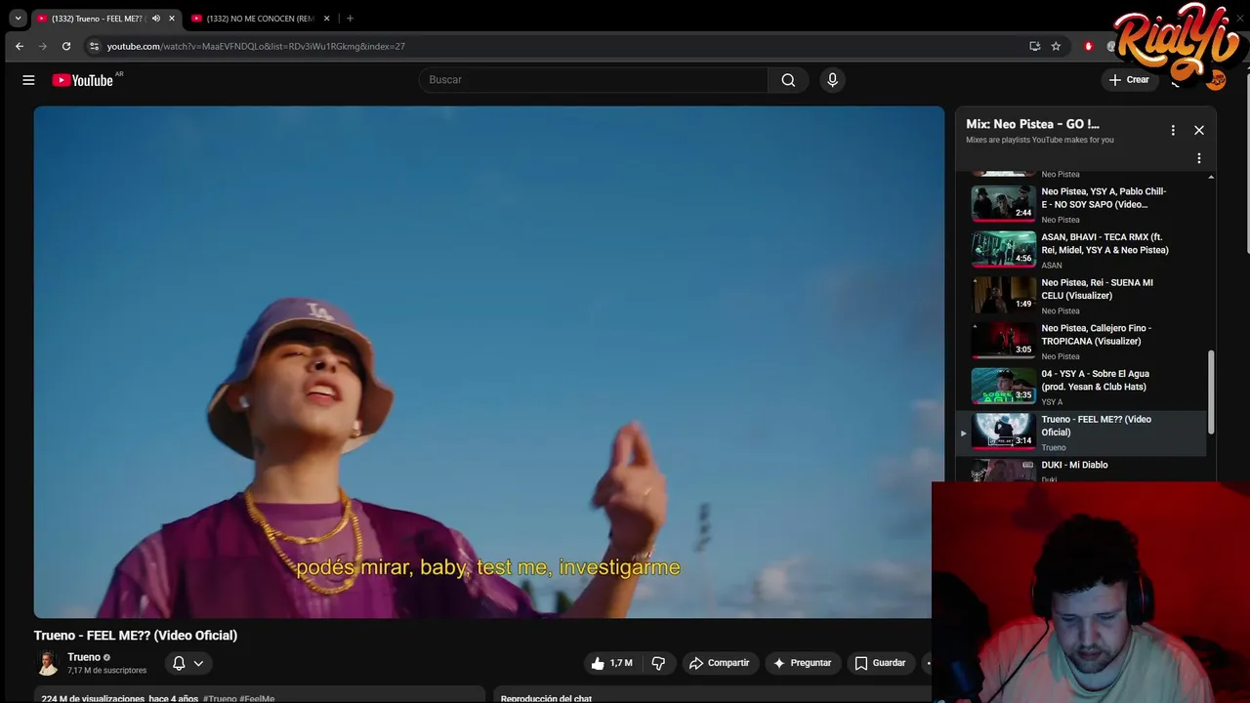This screenshot has width=1250, height=703.
Task: Open Mix playlist header three-dot menu
Action: 1173,130
